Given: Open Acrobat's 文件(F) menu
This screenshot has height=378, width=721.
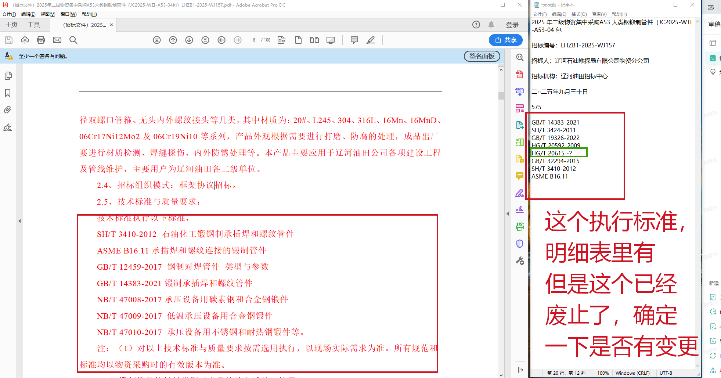Looking at the screenshot, I should (x=9, y=14).
